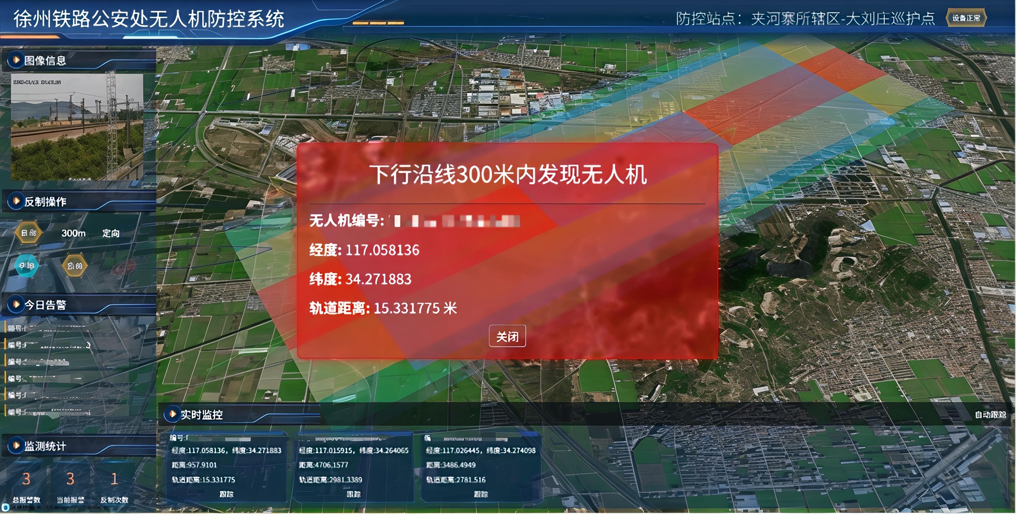Viewport: 1016px width, 514px height.
Task: Click the 反制操作 panel title
Action: pyautogui.click(x=45, y=201)
